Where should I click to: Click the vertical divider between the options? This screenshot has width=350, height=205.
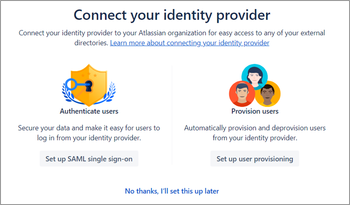(172, 115)
